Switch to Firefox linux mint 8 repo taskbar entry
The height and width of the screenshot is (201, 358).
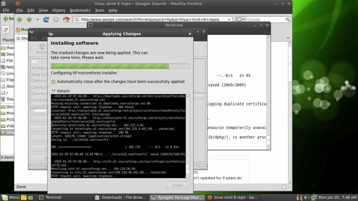(233, 197)
